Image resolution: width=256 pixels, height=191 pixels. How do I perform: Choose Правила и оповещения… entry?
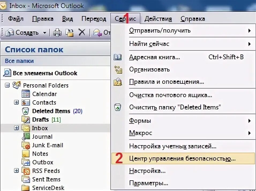pos(183,82)
